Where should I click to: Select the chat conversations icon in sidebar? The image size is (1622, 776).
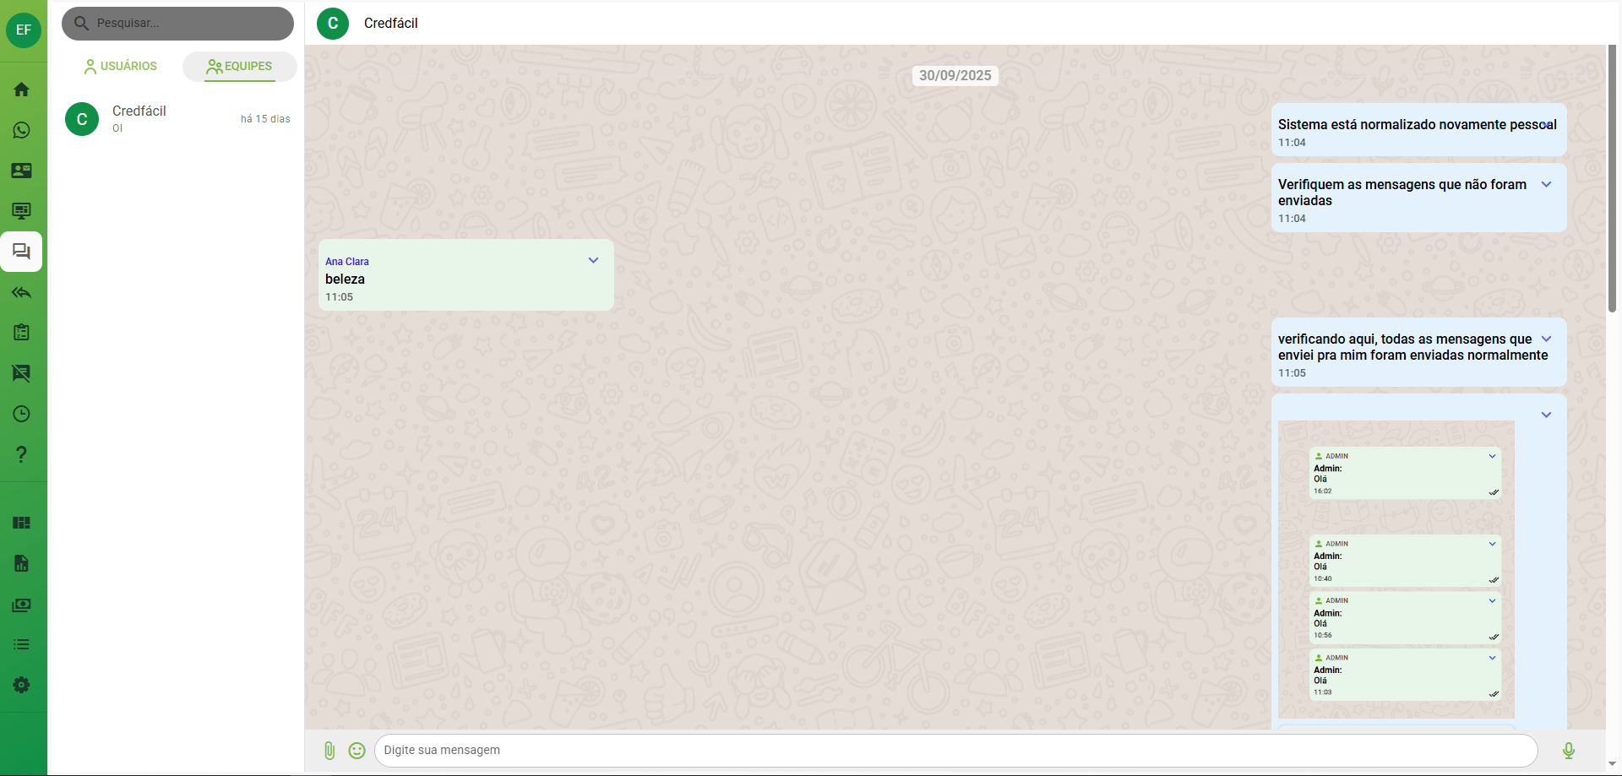(x=21, y=251)
